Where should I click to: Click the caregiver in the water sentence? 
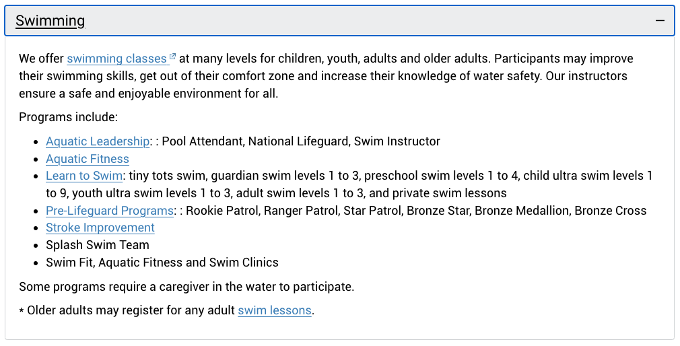coord(186,287)
